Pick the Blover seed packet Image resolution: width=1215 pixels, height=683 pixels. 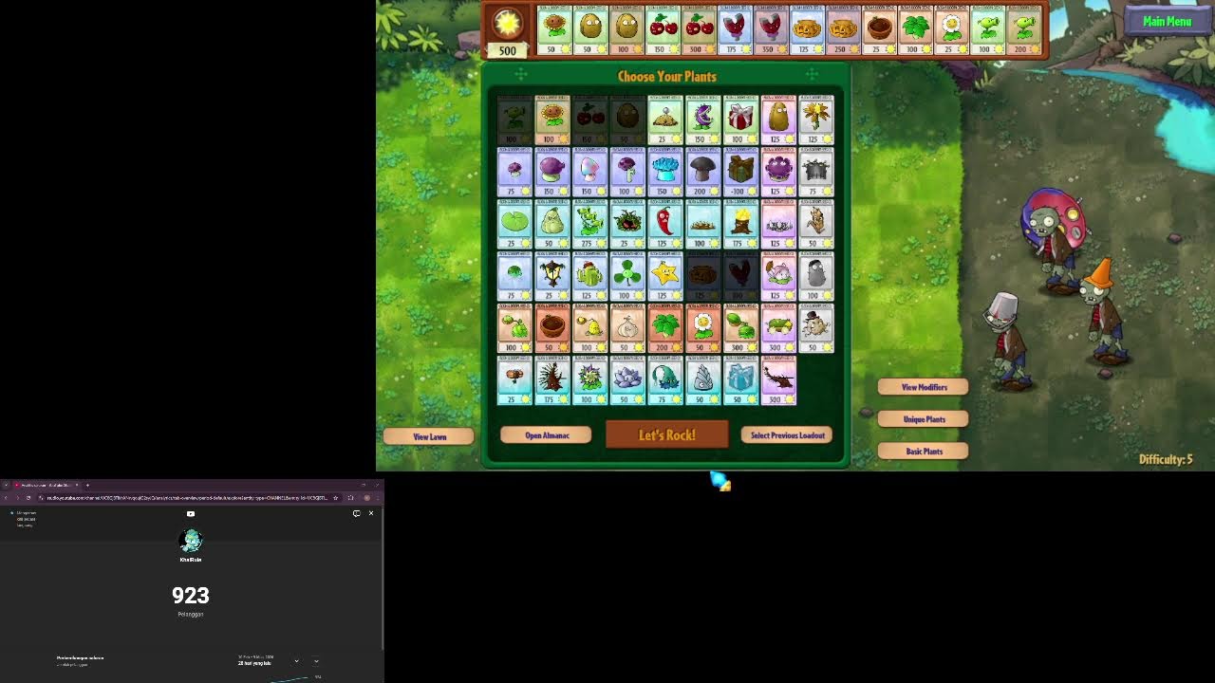pos(627,276)
